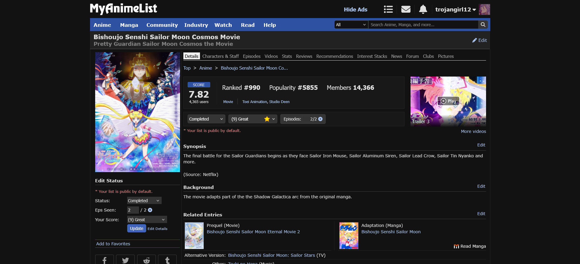
Task: Share on Facebook icon
Action: click(105, 260)
